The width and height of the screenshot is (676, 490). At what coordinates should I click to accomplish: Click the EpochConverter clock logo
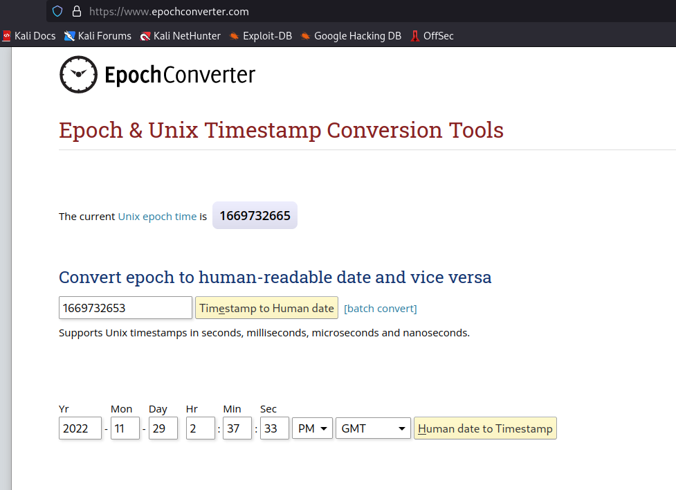pos(78,75)
